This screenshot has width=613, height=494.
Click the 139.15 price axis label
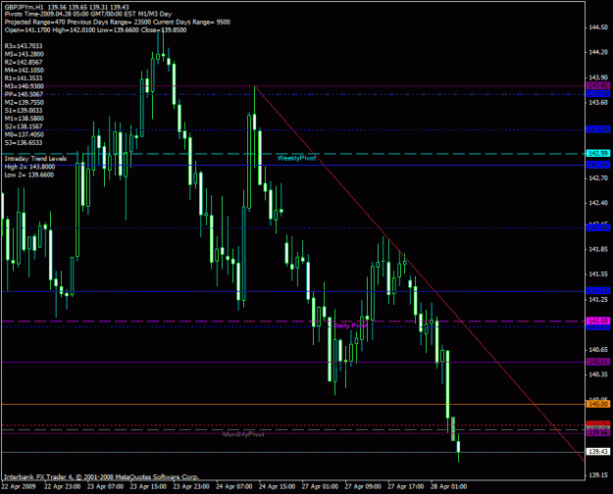click(598, 474)
